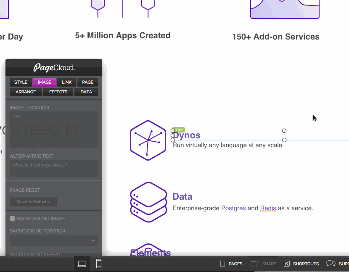The height and width of the screenshot is (272, 349).
Task: Click the IMAGE LOCATION label
Action: 29,108
